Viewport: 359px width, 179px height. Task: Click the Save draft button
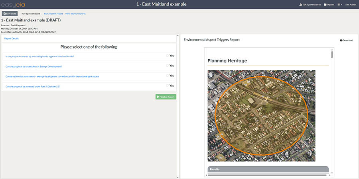point(10,14)
